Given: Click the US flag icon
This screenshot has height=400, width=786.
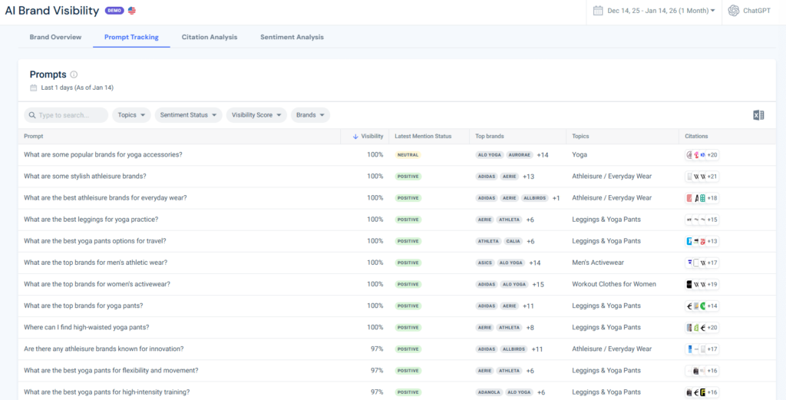Looking at the screenshot, I should click(132, 11).
